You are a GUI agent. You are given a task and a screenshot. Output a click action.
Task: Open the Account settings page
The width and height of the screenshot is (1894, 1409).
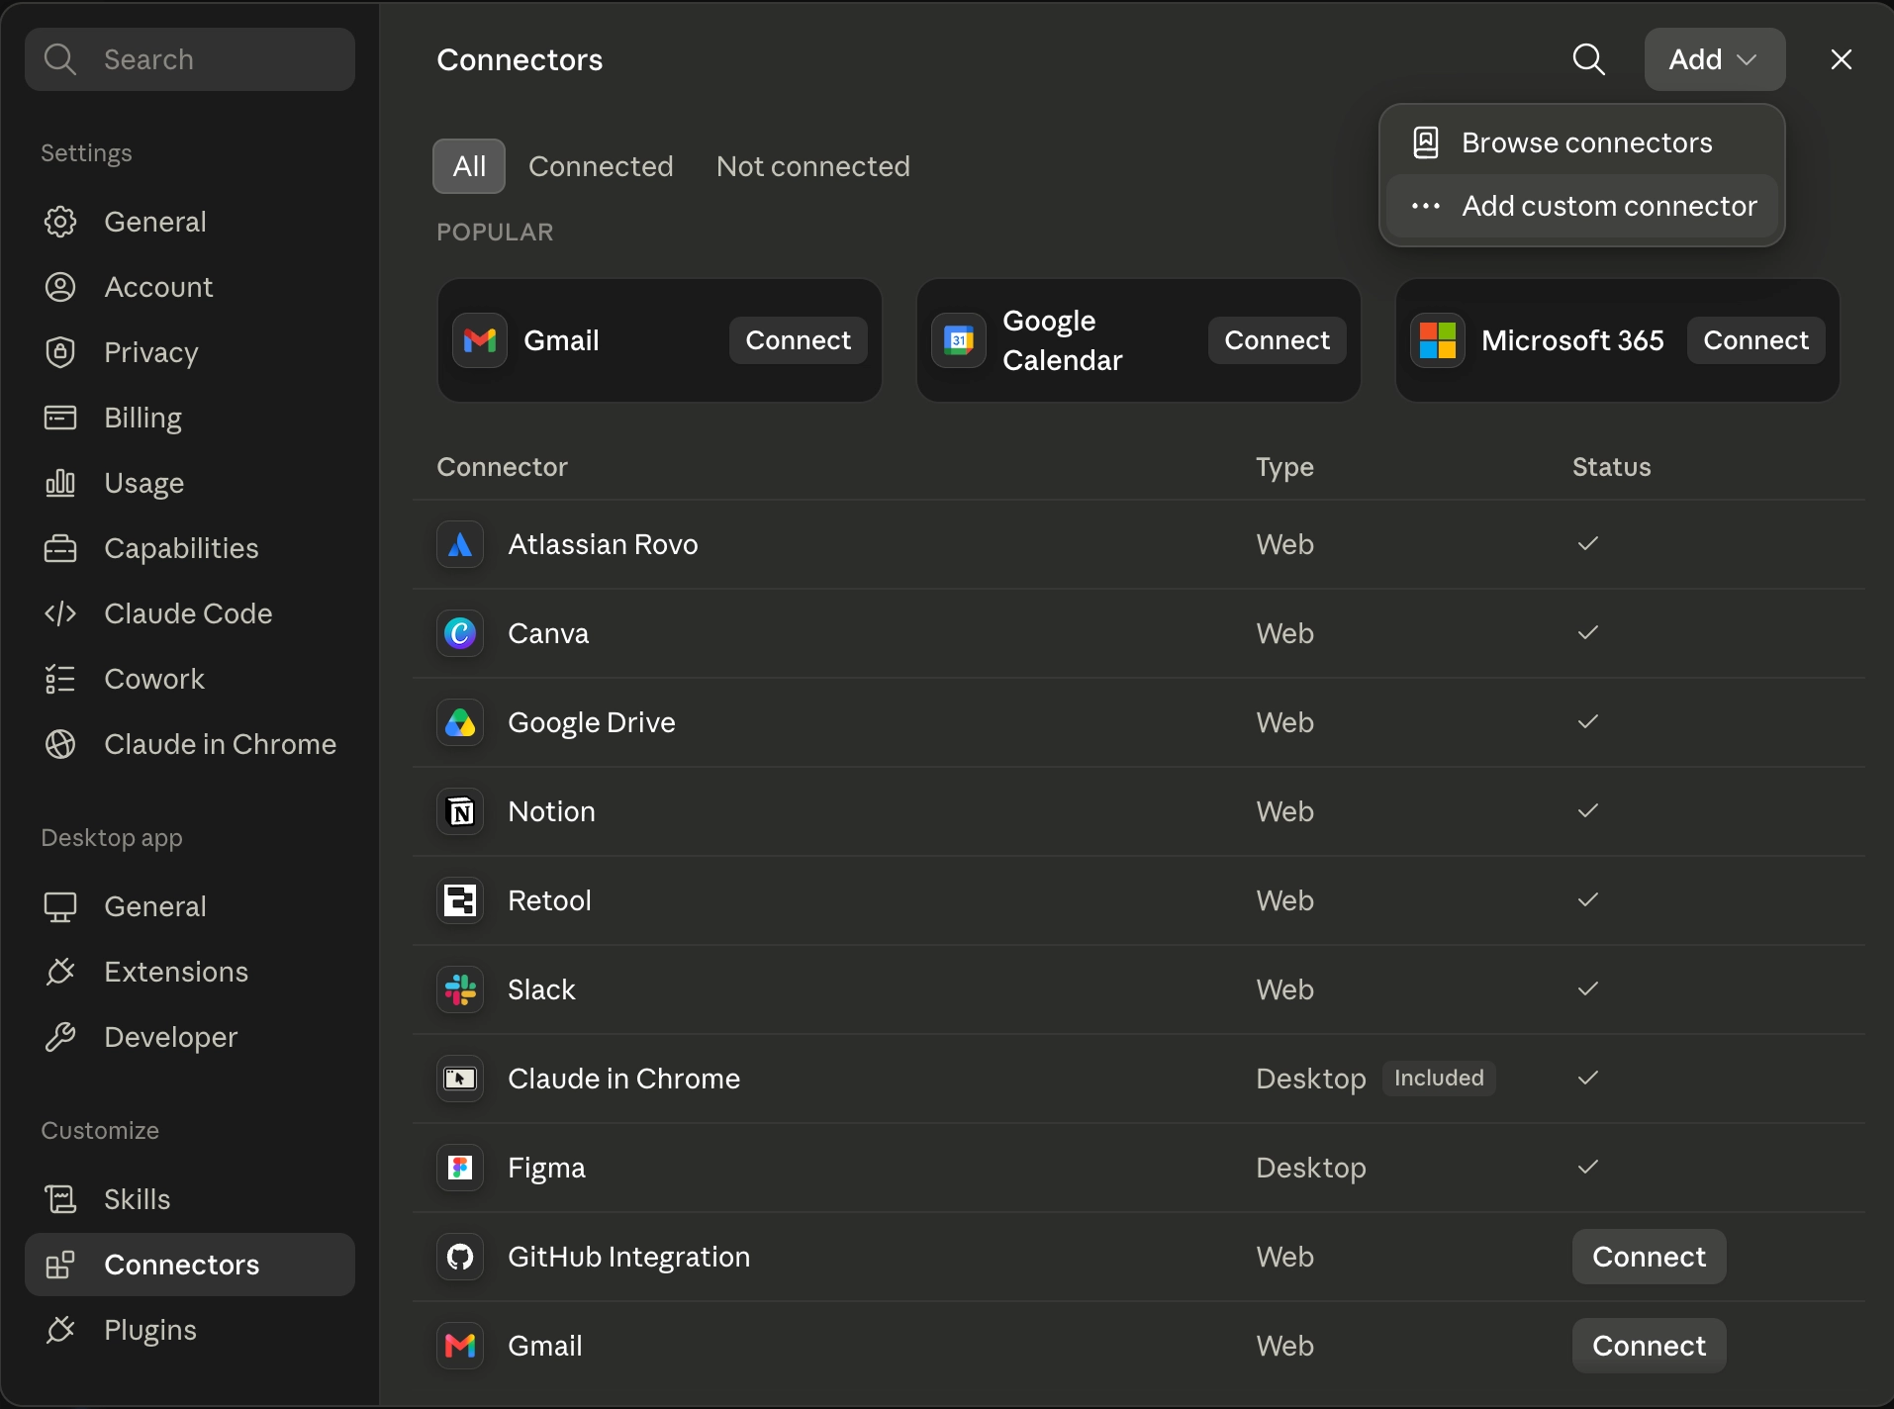[190, 287]
